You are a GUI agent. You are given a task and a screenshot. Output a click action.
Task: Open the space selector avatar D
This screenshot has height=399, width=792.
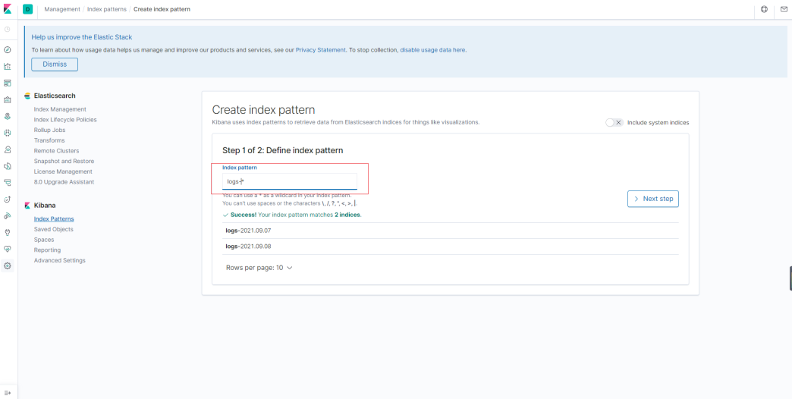28,9
